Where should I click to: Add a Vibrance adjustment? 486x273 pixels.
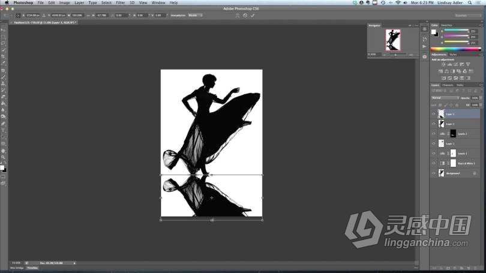[x=468, y=64]
